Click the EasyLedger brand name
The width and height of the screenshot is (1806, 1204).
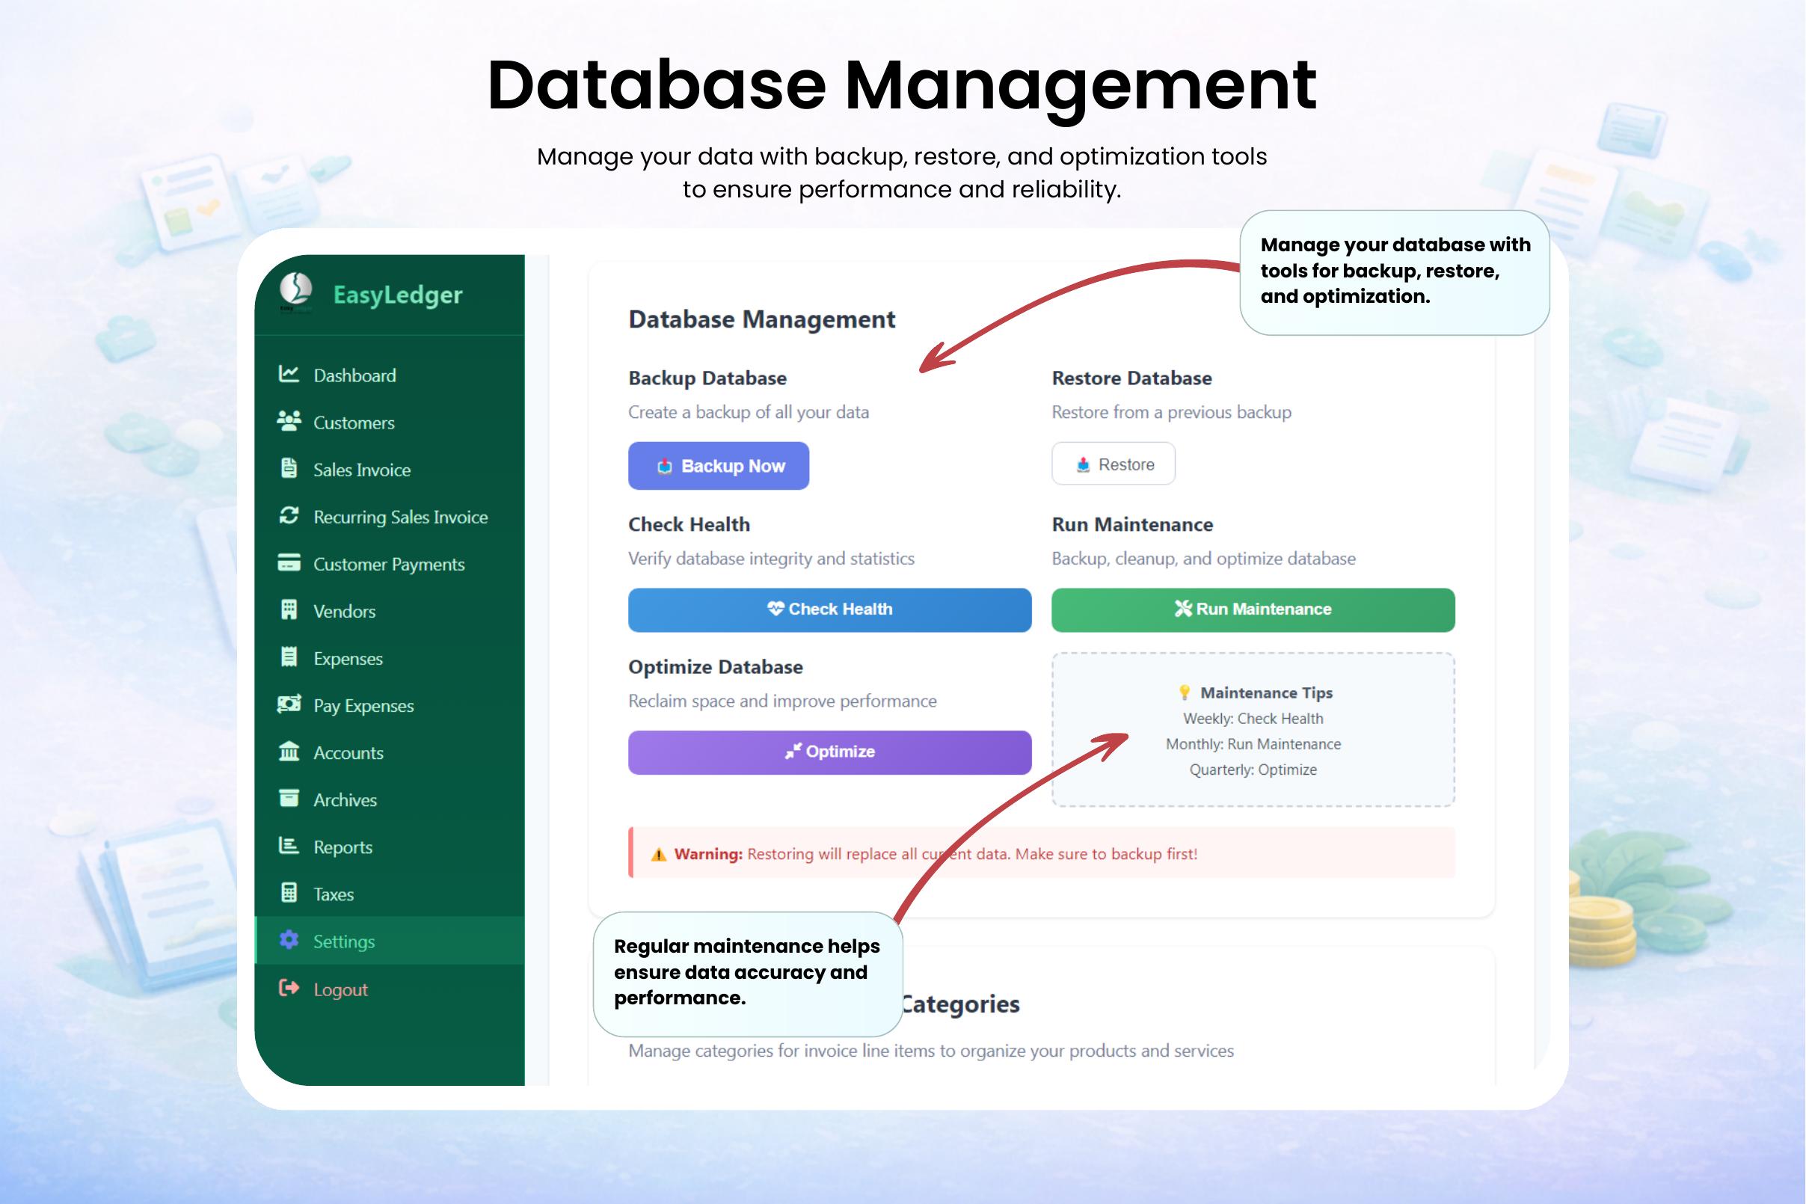[x=398, y=295]
